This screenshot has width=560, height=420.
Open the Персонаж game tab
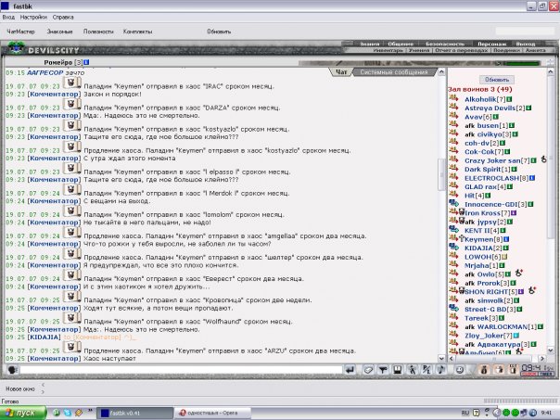coord(491,44)
